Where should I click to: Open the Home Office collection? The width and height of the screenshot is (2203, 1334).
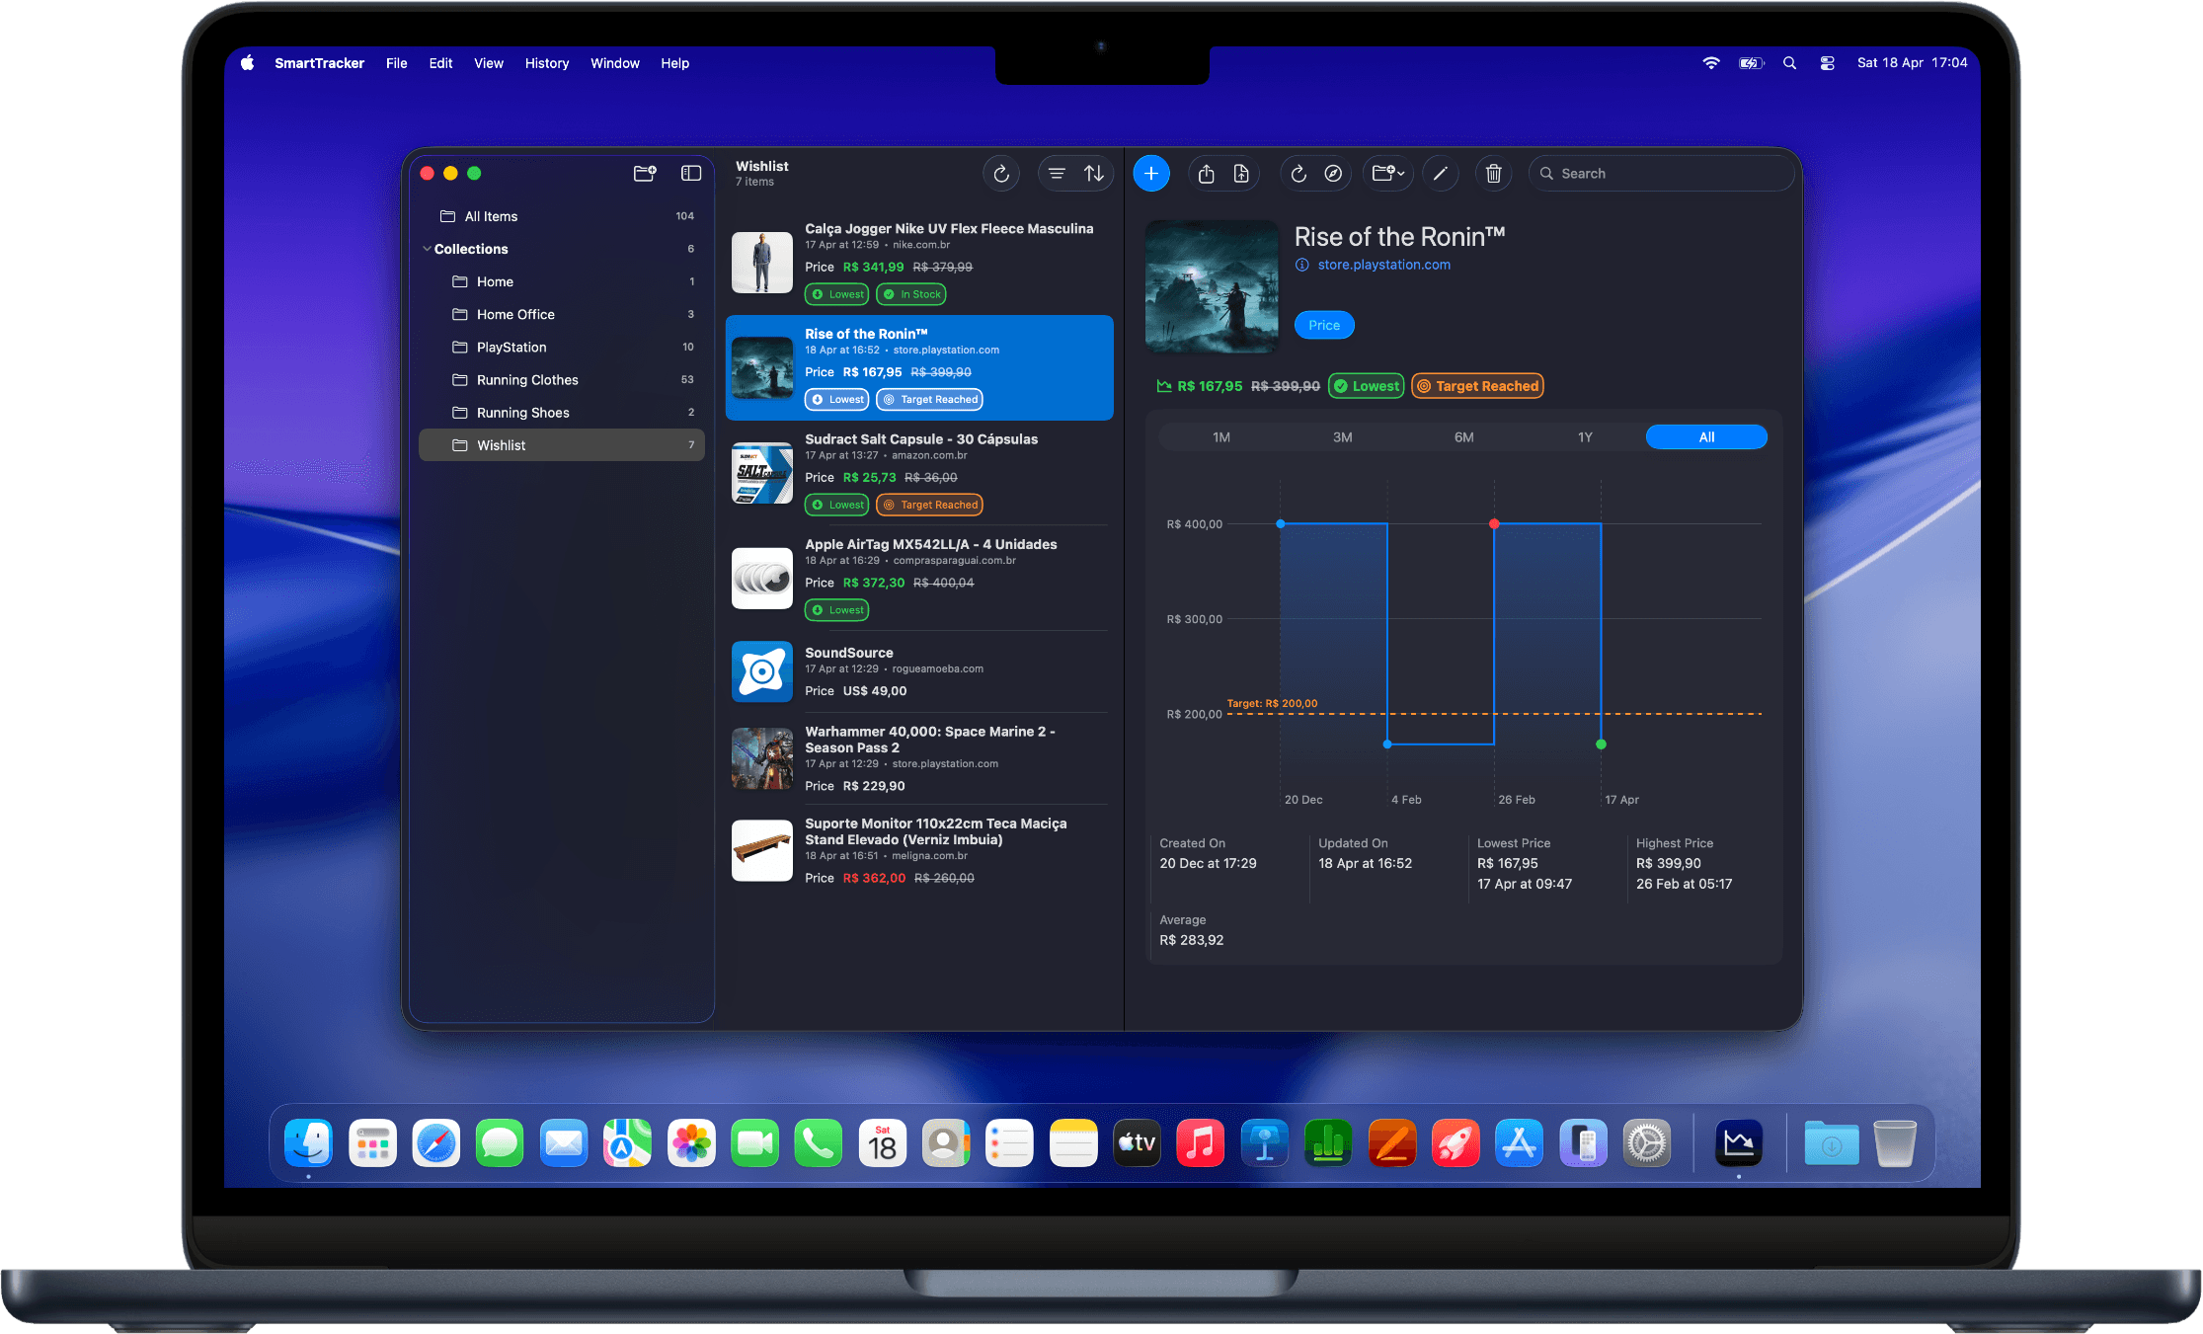pyautogui.click(x=562, y=314)
